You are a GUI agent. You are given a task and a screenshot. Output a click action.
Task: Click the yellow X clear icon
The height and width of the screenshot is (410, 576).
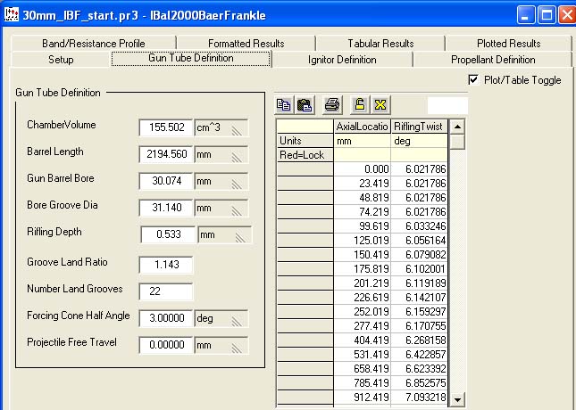click(380, 105)
